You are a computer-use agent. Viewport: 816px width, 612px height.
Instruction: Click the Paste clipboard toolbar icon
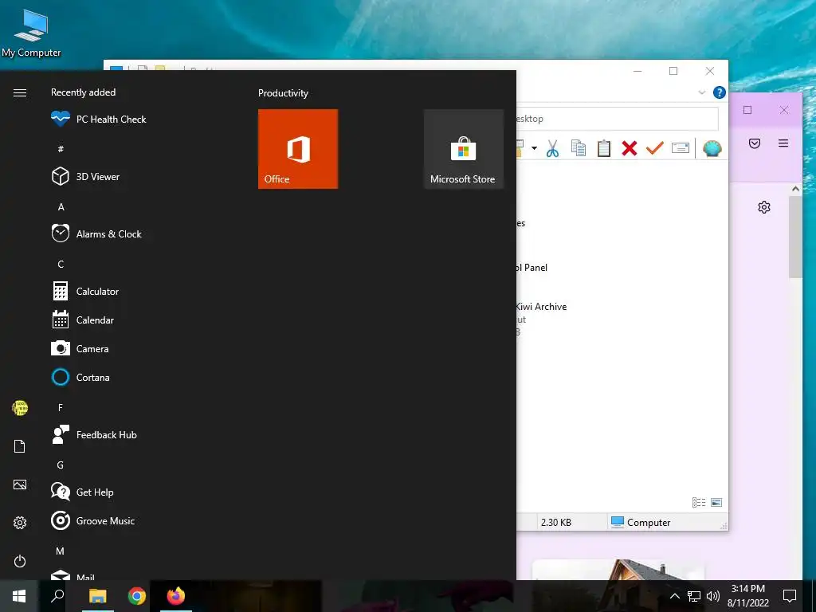tap(604, 148)
